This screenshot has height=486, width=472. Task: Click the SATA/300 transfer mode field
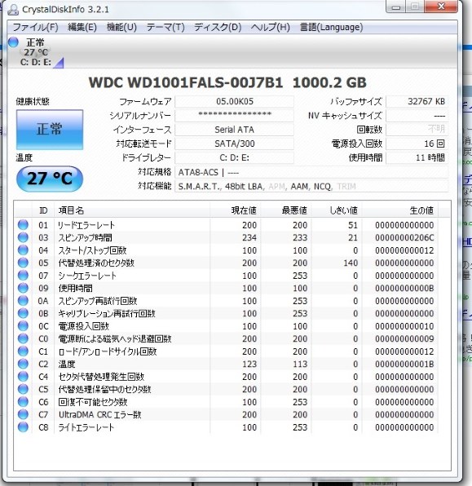[234, 144]
